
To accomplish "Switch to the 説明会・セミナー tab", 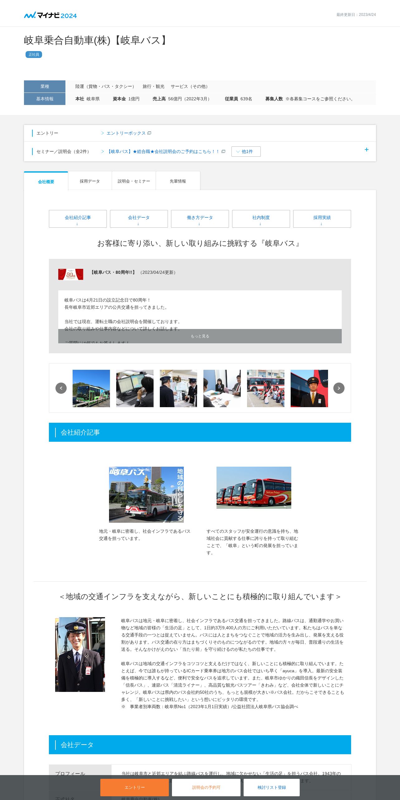I will (x=134, y=181).
